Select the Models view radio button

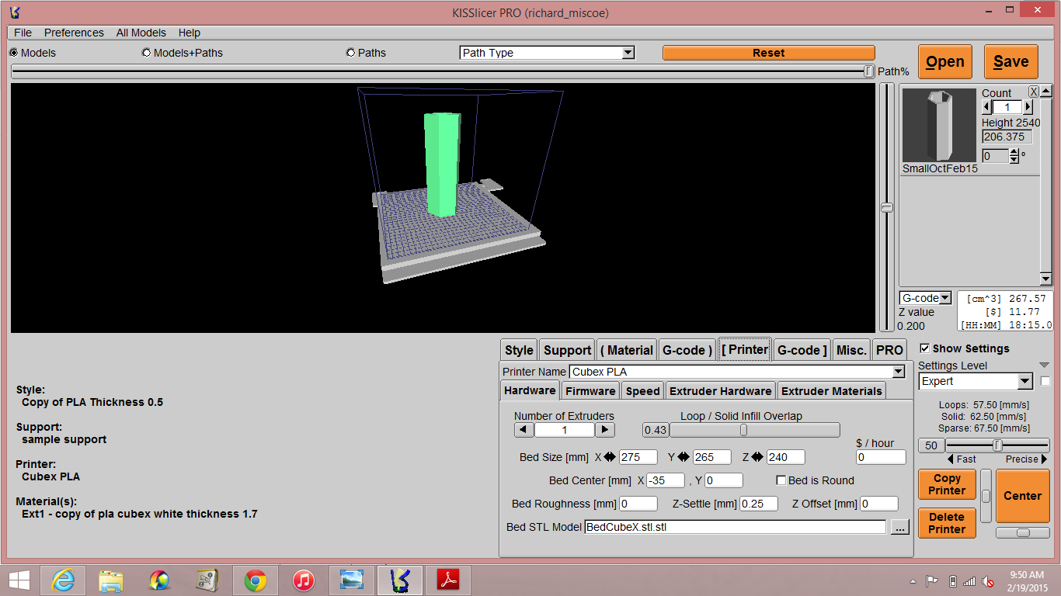click(14, 53)
